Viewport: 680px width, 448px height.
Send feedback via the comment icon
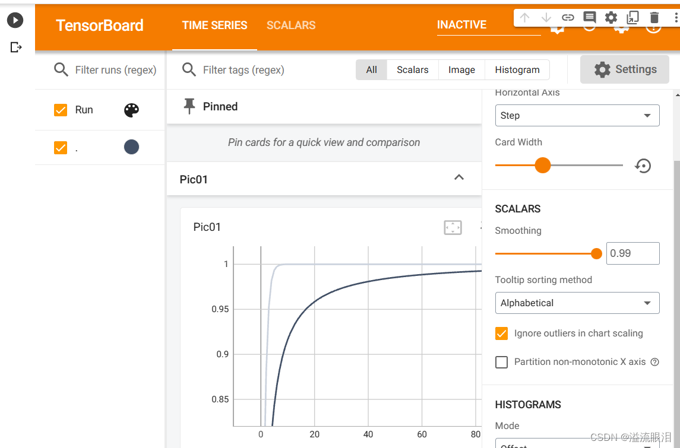coord(589,18)
